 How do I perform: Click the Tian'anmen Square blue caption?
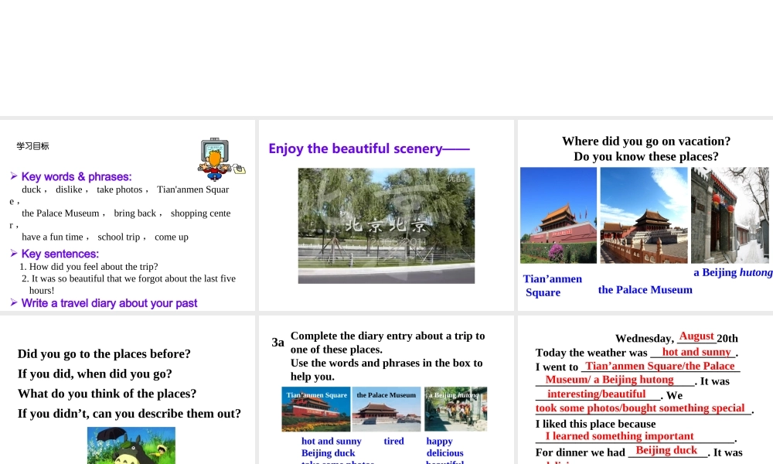(x=552, y=285)
